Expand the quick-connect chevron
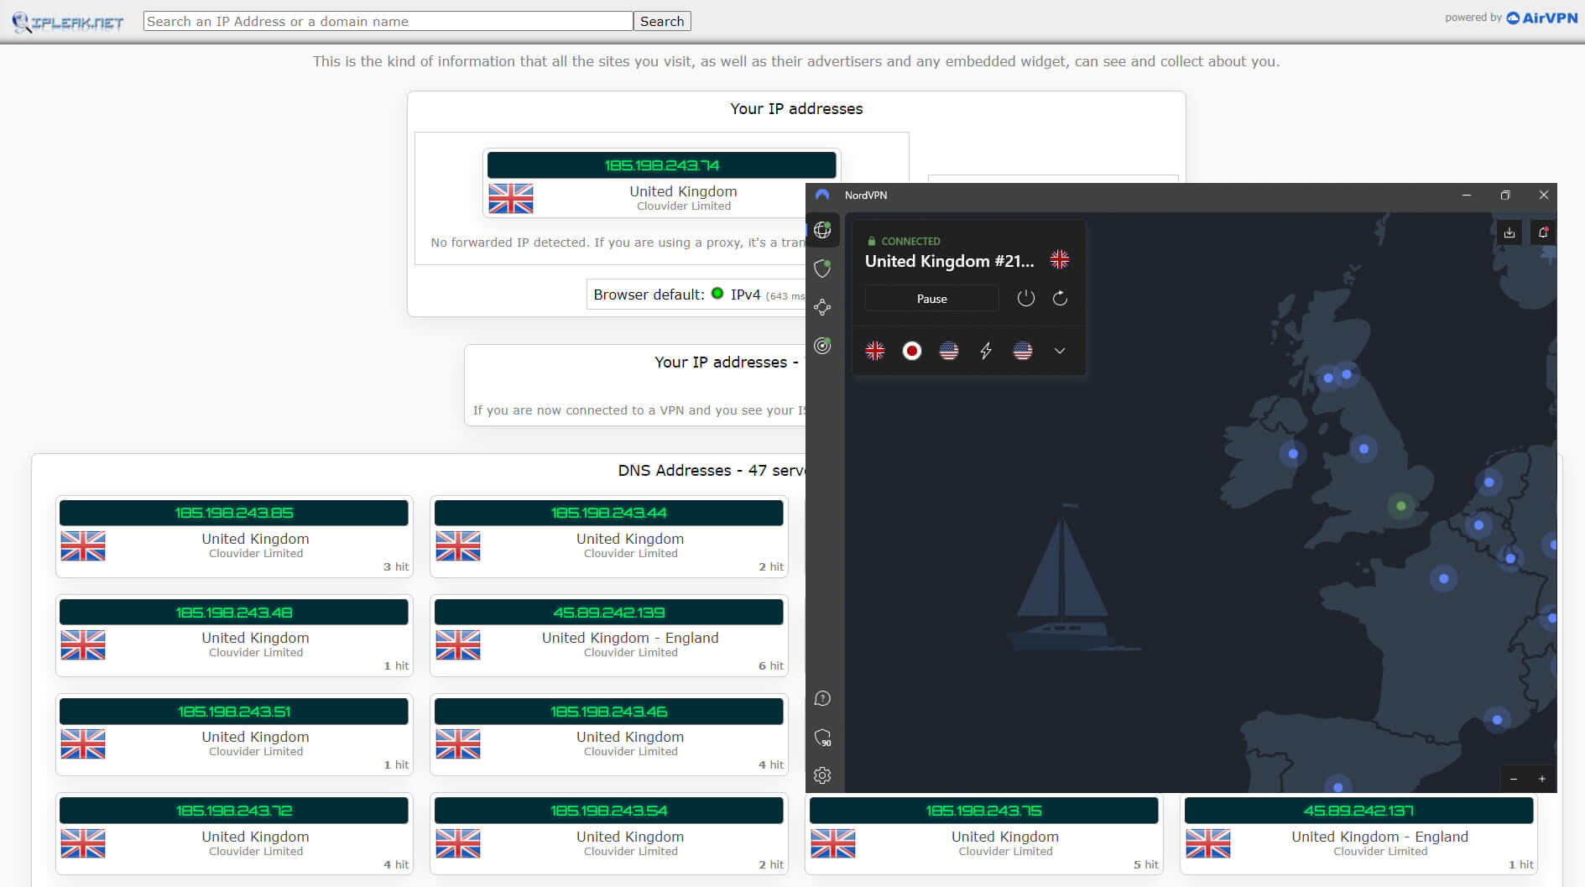 1060,351
